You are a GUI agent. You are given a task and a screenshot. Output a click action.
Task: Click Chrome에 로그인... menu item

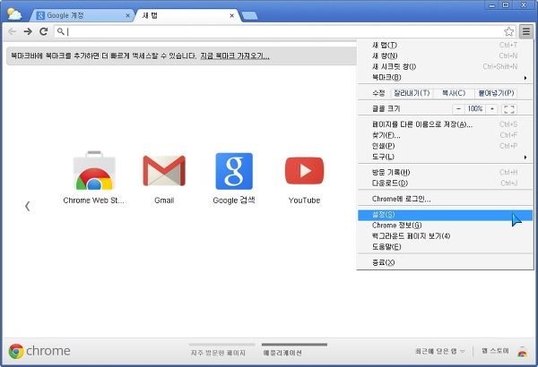click(445, 199)
